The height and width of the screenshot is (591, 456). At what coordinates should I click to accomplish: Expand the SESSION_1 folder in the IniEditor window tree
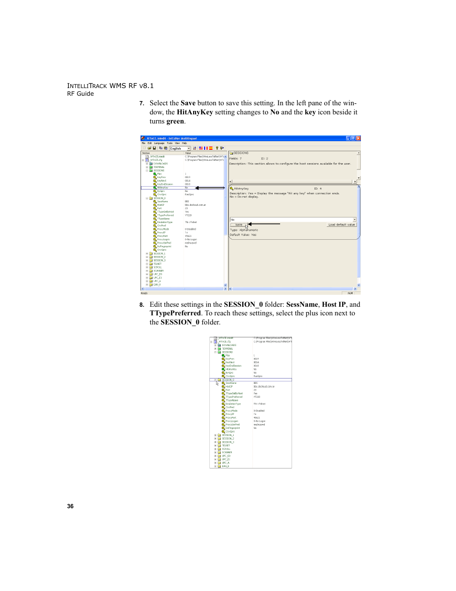click(147, 254)
